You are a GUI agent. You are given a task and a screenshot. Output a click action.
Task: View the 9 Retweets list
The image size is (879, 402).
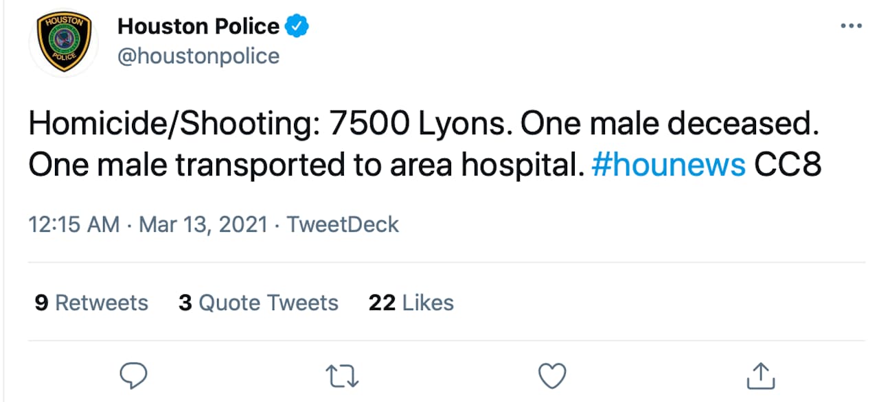click(x=91, y=303)
